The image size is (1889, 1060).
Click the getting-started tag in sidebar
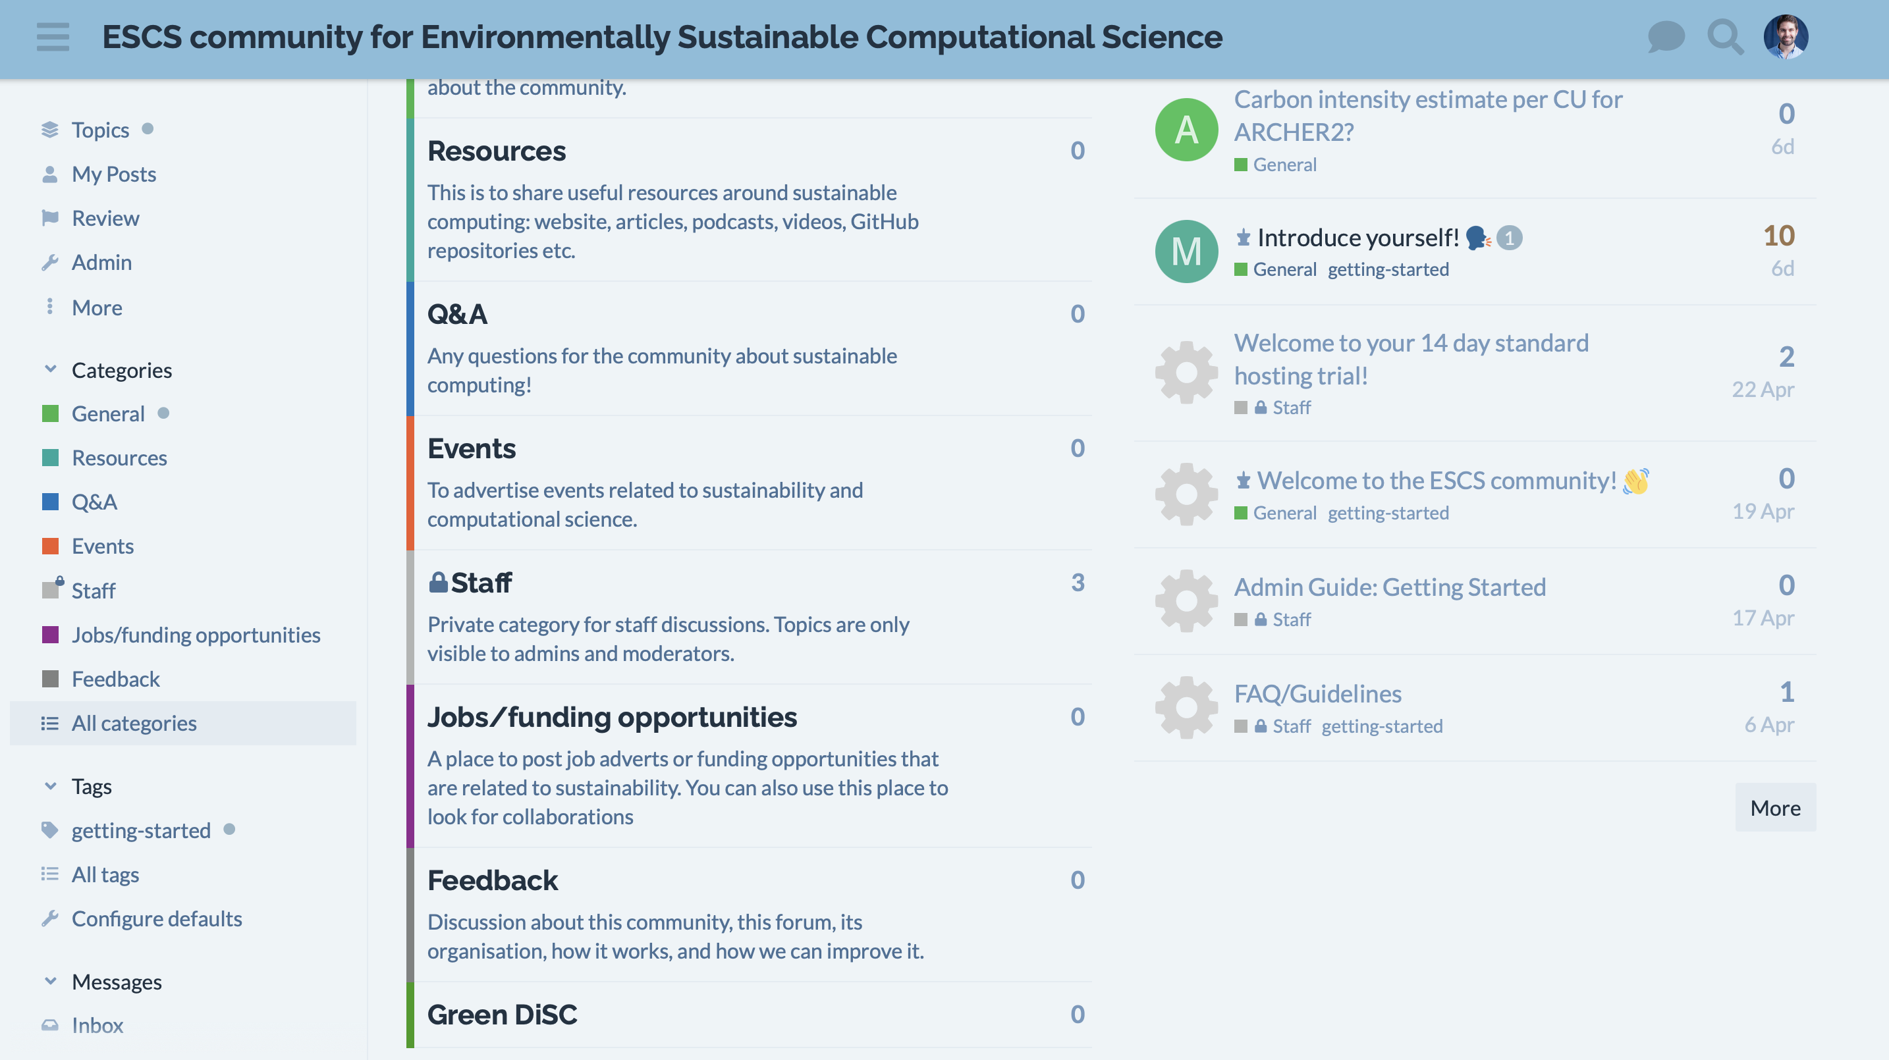click(140, 830)
